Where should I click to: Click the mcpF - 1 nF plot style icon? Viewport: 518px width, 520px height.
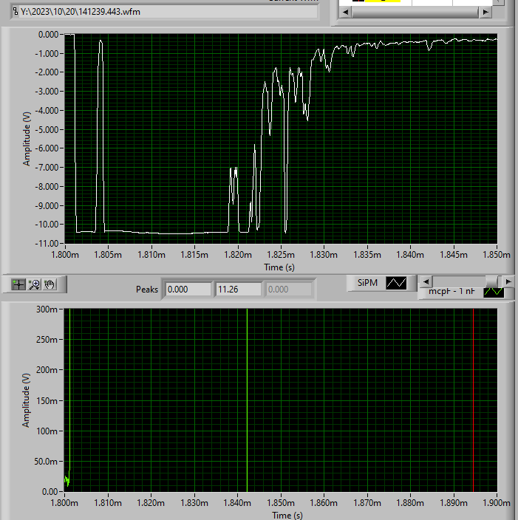pyautogui.click(x=494, y=292)
